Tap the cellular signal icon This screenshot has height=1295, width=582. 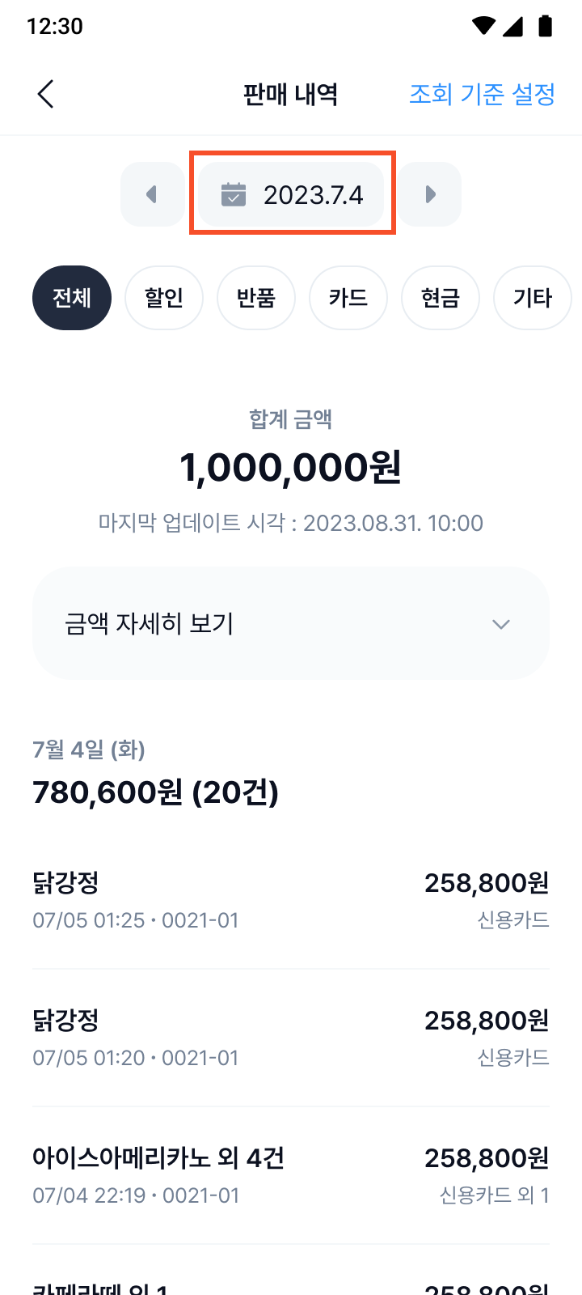click(x=512, y=26)
